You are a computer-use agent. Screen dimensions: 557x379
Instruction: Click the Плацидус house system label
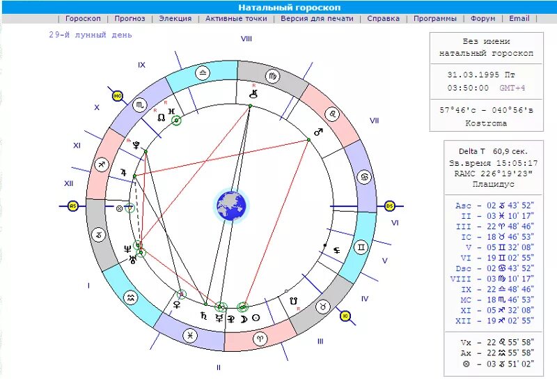493,184
